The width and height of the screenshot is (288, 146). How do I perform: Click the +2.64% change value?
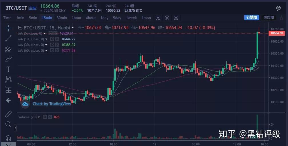point(77,11)
